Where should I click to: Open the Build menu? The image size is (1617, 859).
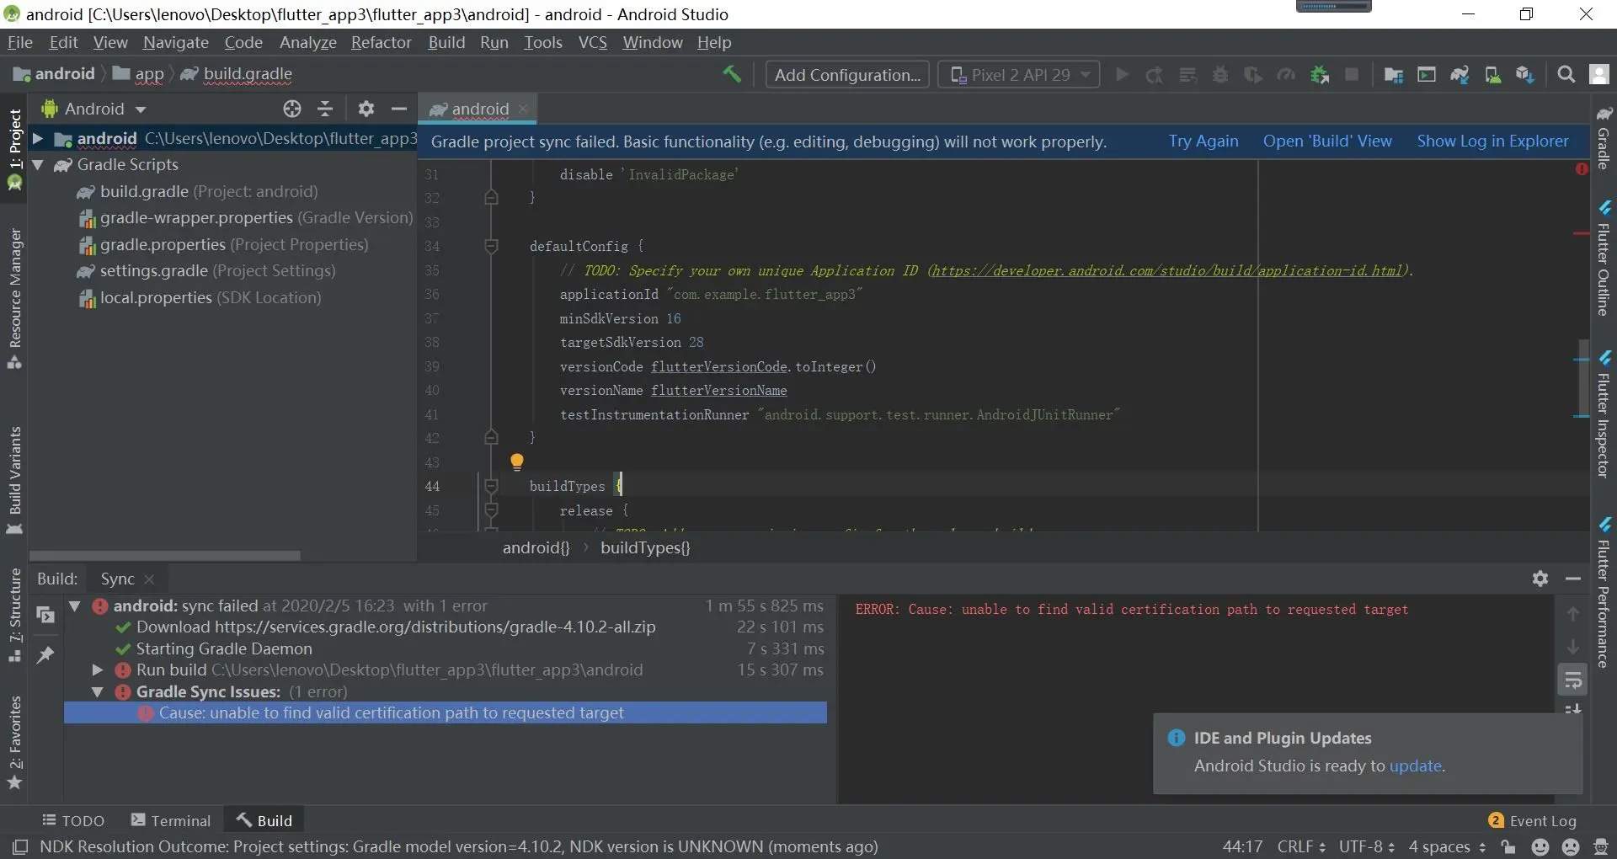[446, 42]
